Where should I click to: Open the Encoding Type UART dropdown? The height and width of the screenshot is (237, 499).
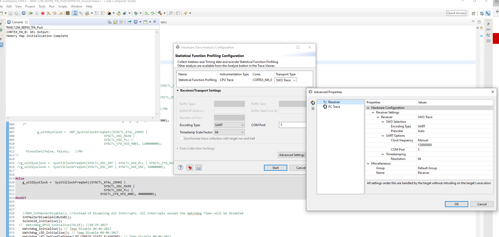(x=229, y=125)
